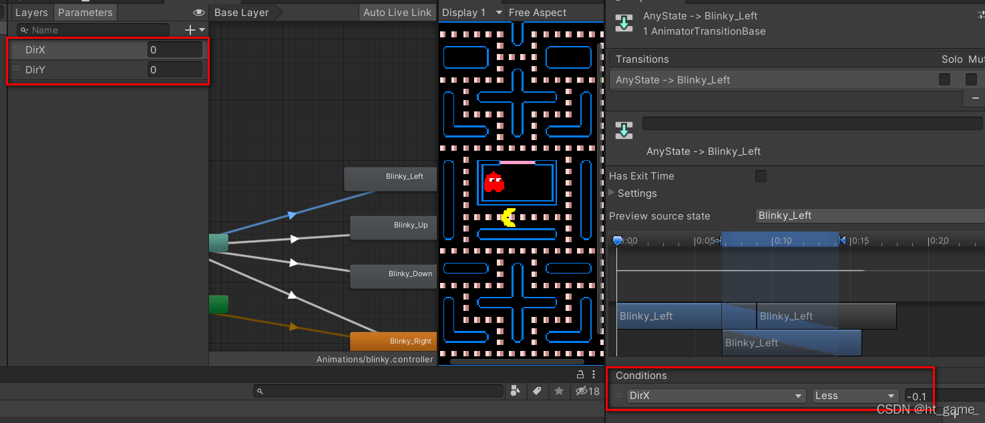Enable Mute for AnyState -> Blinky_Left transition

click(x=971, y=79)
